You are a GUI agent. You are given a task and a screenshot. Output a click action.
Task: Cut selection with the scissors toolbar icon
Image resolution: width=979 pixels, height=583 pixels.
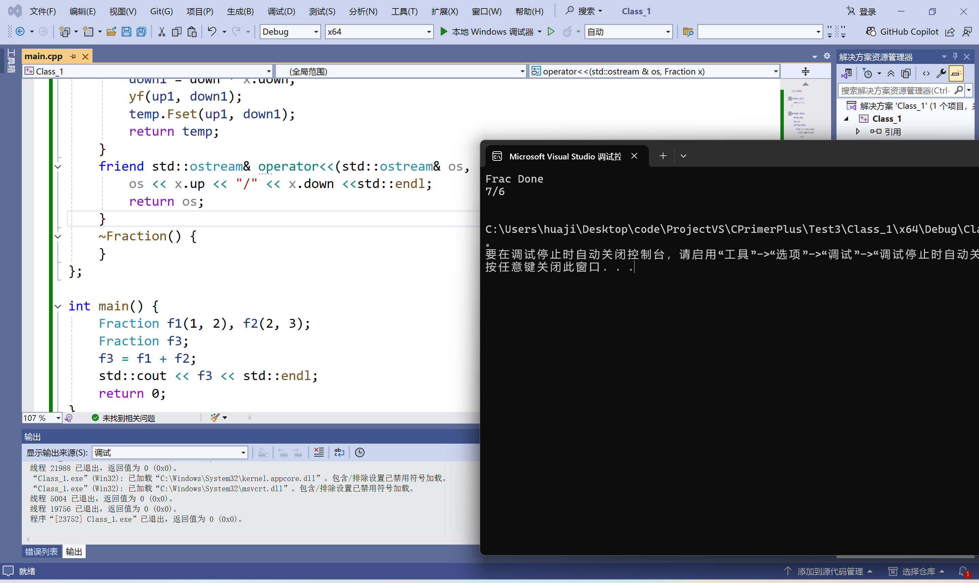(161, 31)
